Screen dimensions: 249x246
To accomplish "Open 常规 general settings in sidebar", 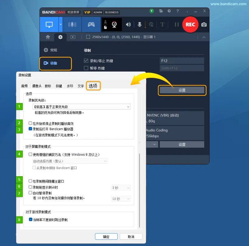I will click(50, 50).
